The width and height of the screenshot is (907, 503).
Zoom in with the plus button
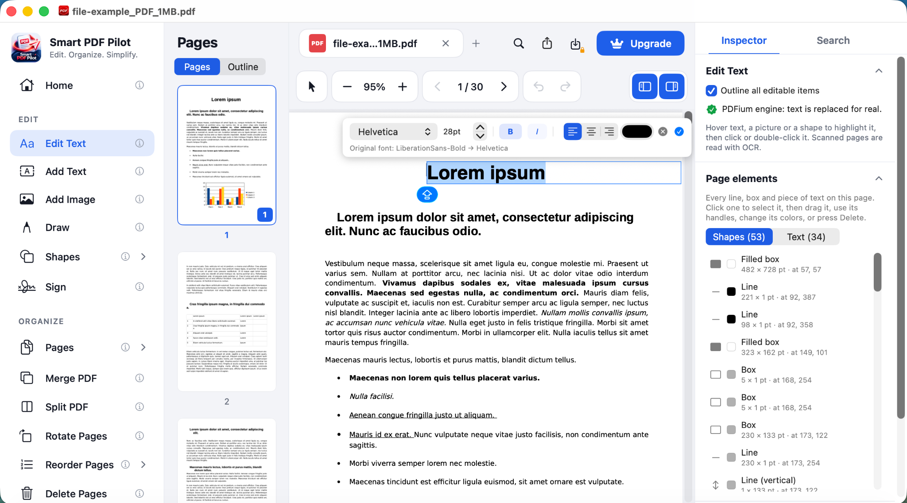402,87
